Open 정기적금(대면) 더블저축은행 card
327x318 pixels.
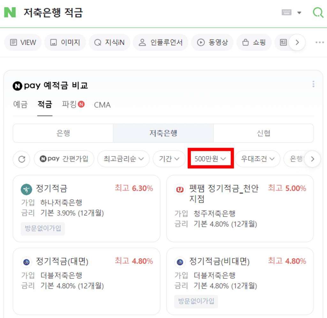[x=87, y=281]
